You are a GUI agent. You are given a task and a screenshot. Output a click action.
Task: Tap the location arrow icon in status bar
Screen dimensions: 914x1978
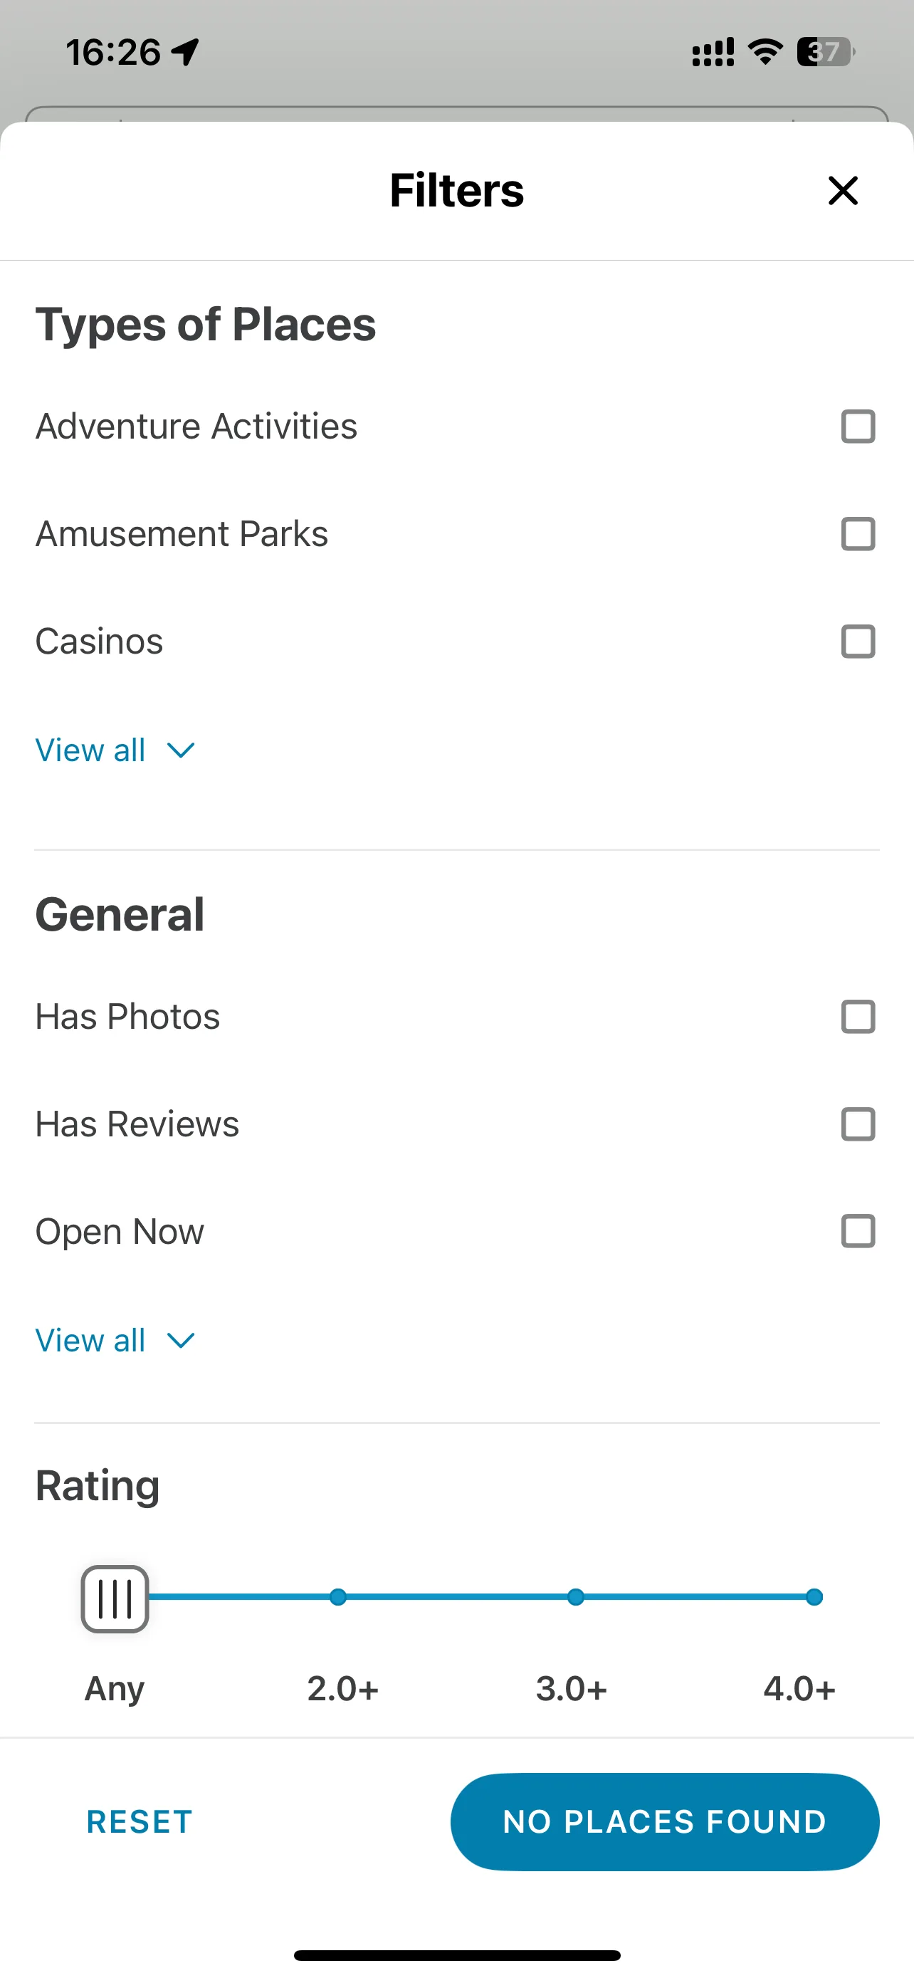coord(185,52)
